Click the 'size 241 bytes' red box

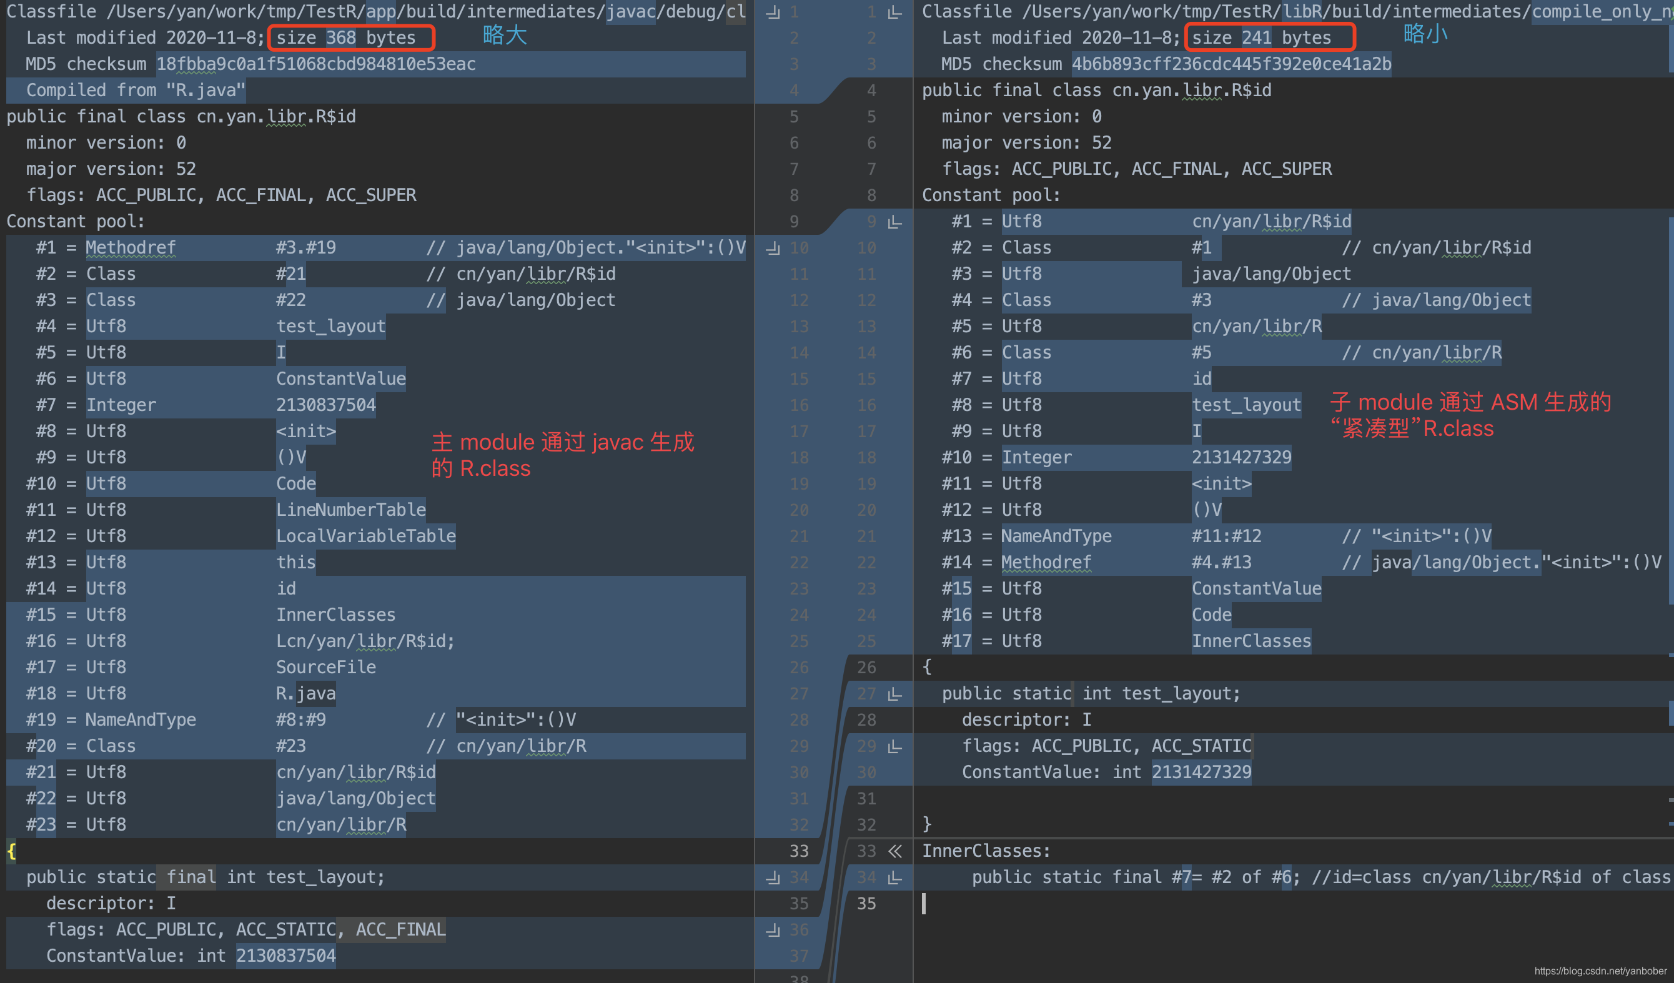click(1269, 38)
